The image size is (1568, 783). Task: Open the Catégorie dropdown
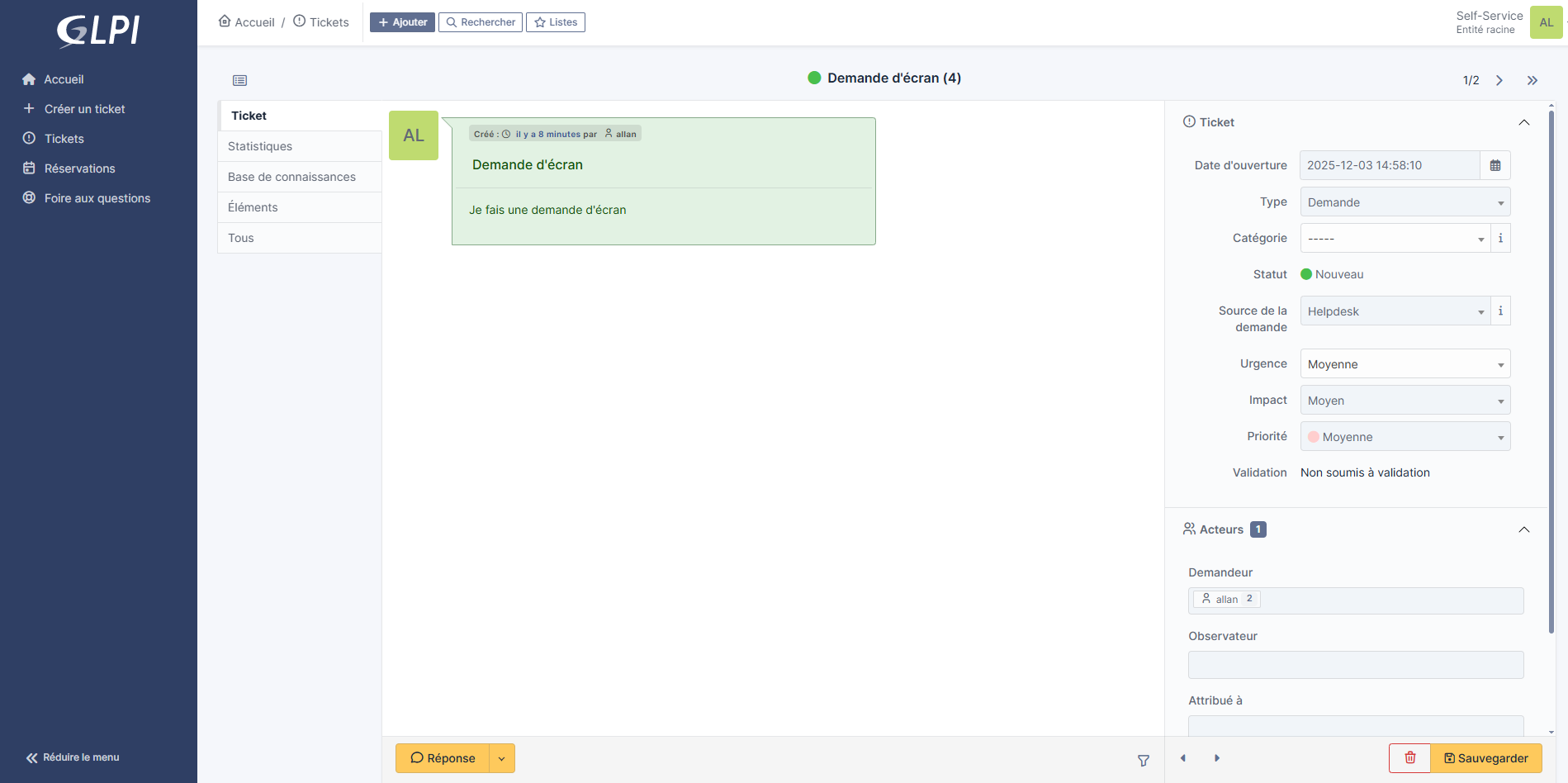tap(1395, 239)
